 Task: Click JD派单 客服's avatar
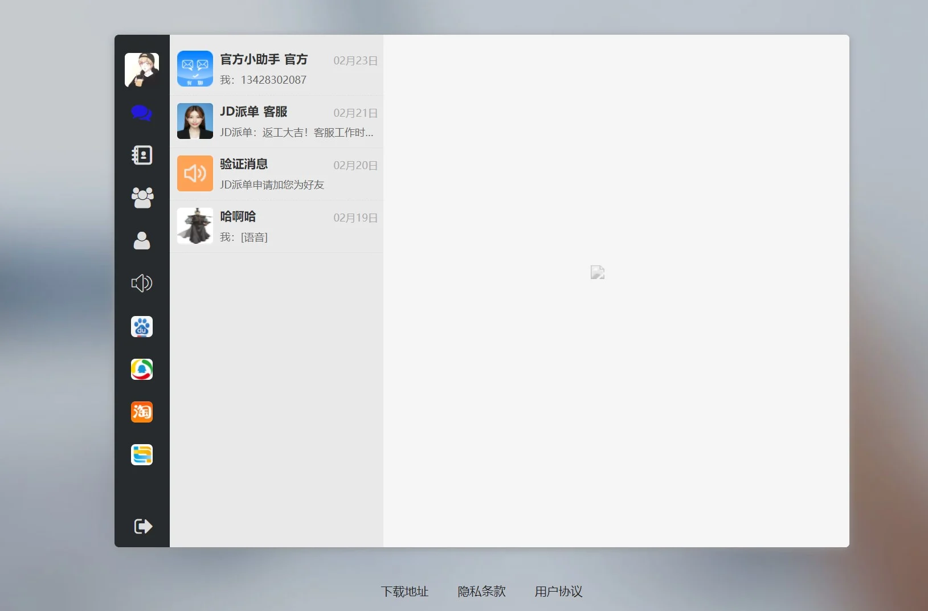(x=194, y=121)
